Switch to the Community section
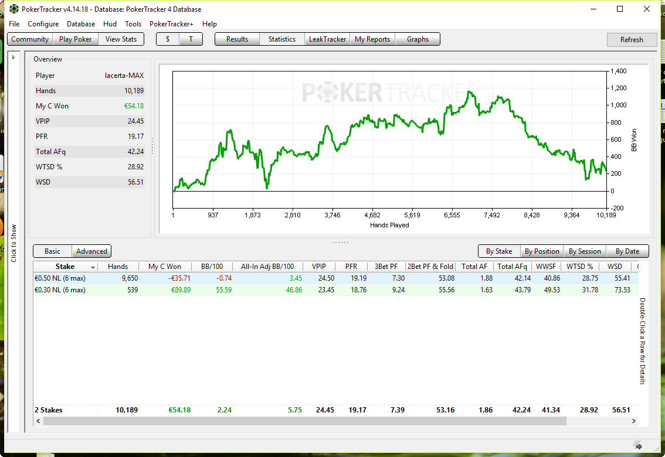665x457 pixels. (30, 39)
